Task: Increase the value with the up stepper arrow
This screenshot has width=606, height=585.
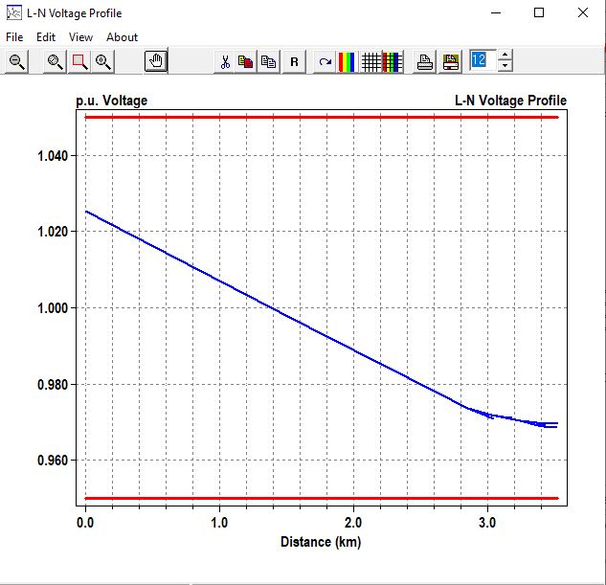Action: coord(505,56)
